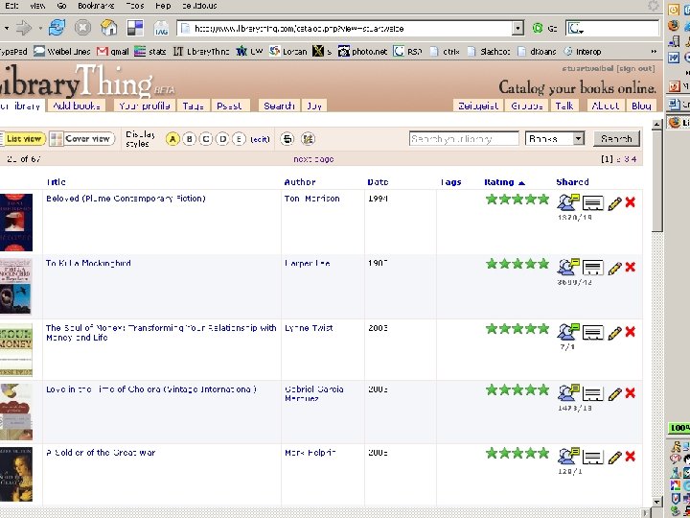Open card icon for Love in the Time of Cholera
The height and width of the screenshot is (518, 690).
593,394
